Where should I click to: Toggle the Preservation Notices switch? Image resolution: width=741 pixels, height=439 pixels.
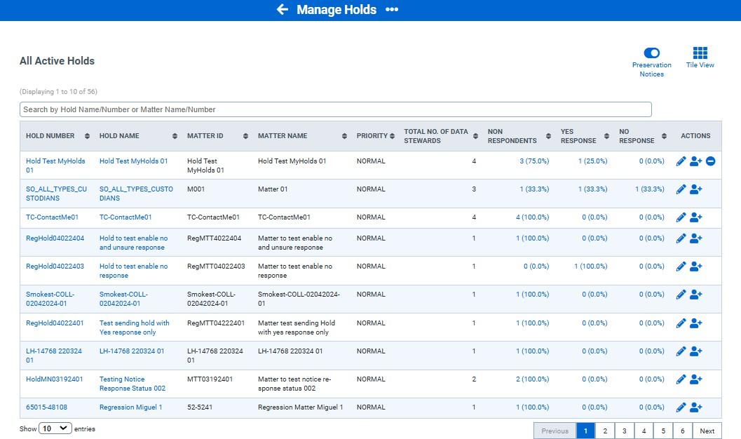(652, 53)
